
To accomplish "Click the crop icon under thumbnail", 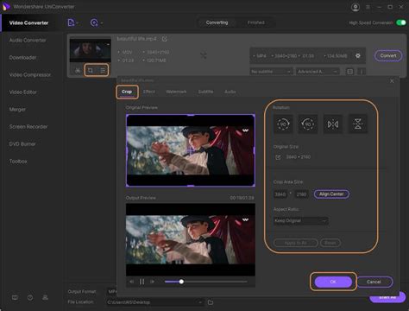I will 91,70.
